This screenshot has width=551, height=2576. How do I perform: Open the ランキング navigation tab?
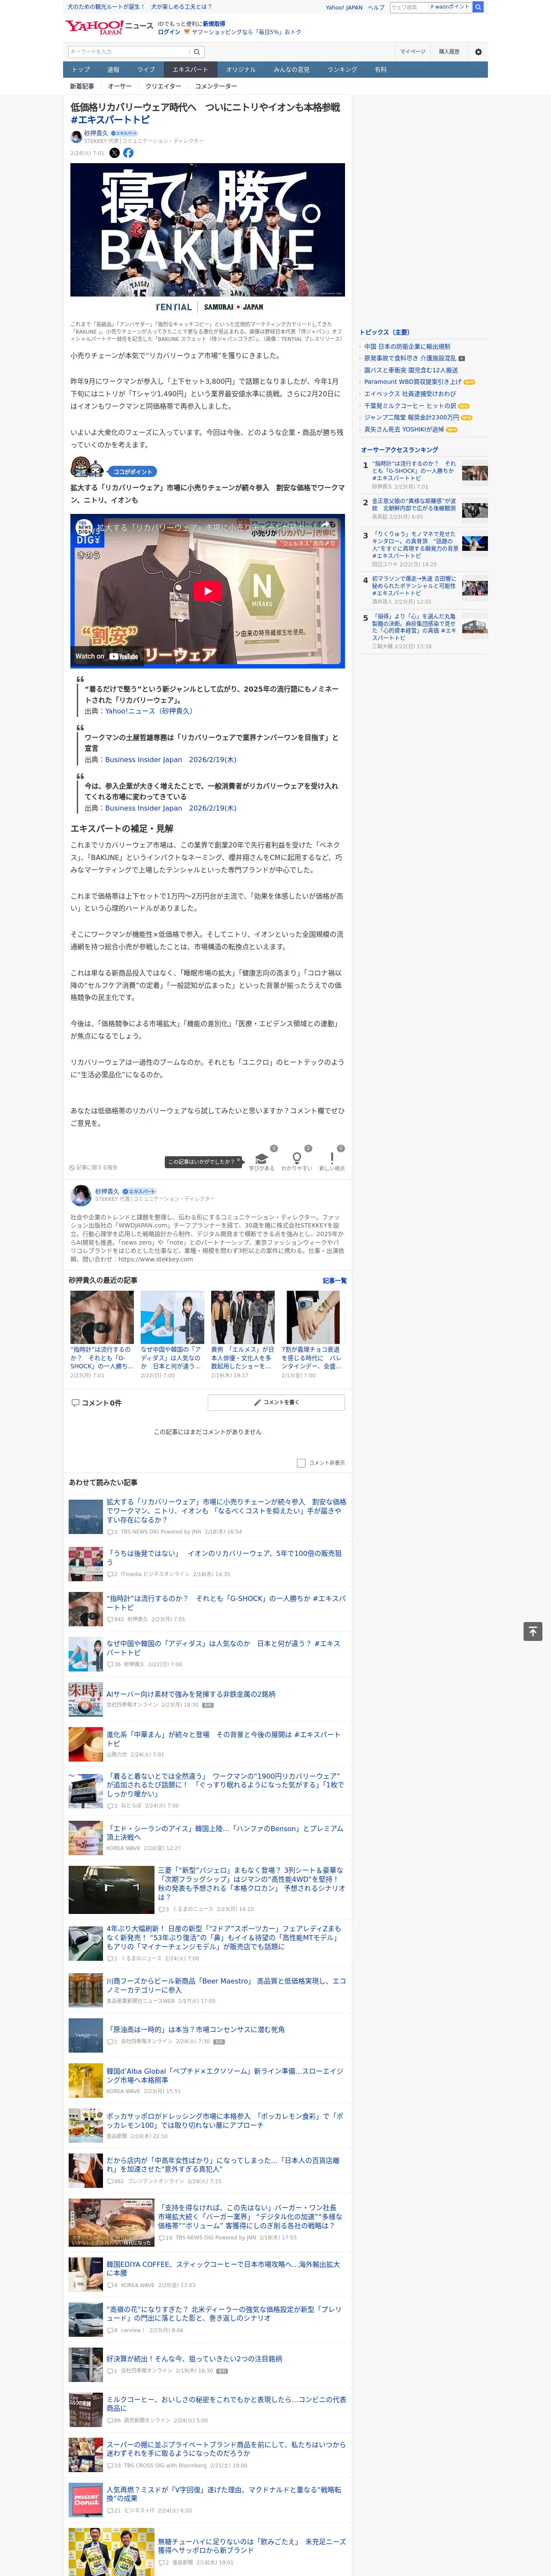pyautogui.click(x=342, y=70)
